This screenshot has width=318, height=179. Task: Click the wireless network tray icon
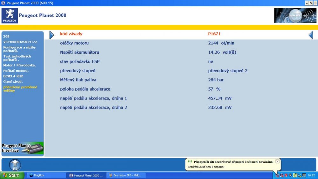[x=277, y=175]
